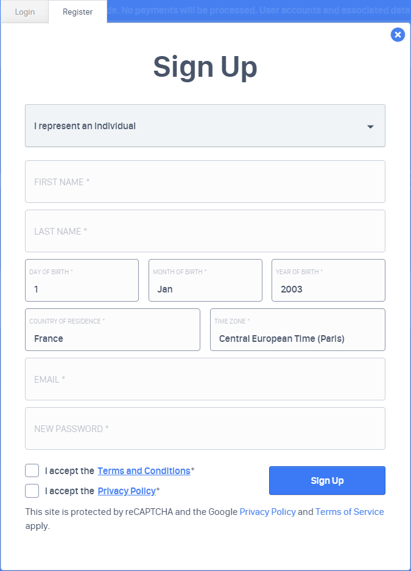Click the account type dropdown arrow
The height and width of the screenshot is (571, 411).
[x=370, y=127]
